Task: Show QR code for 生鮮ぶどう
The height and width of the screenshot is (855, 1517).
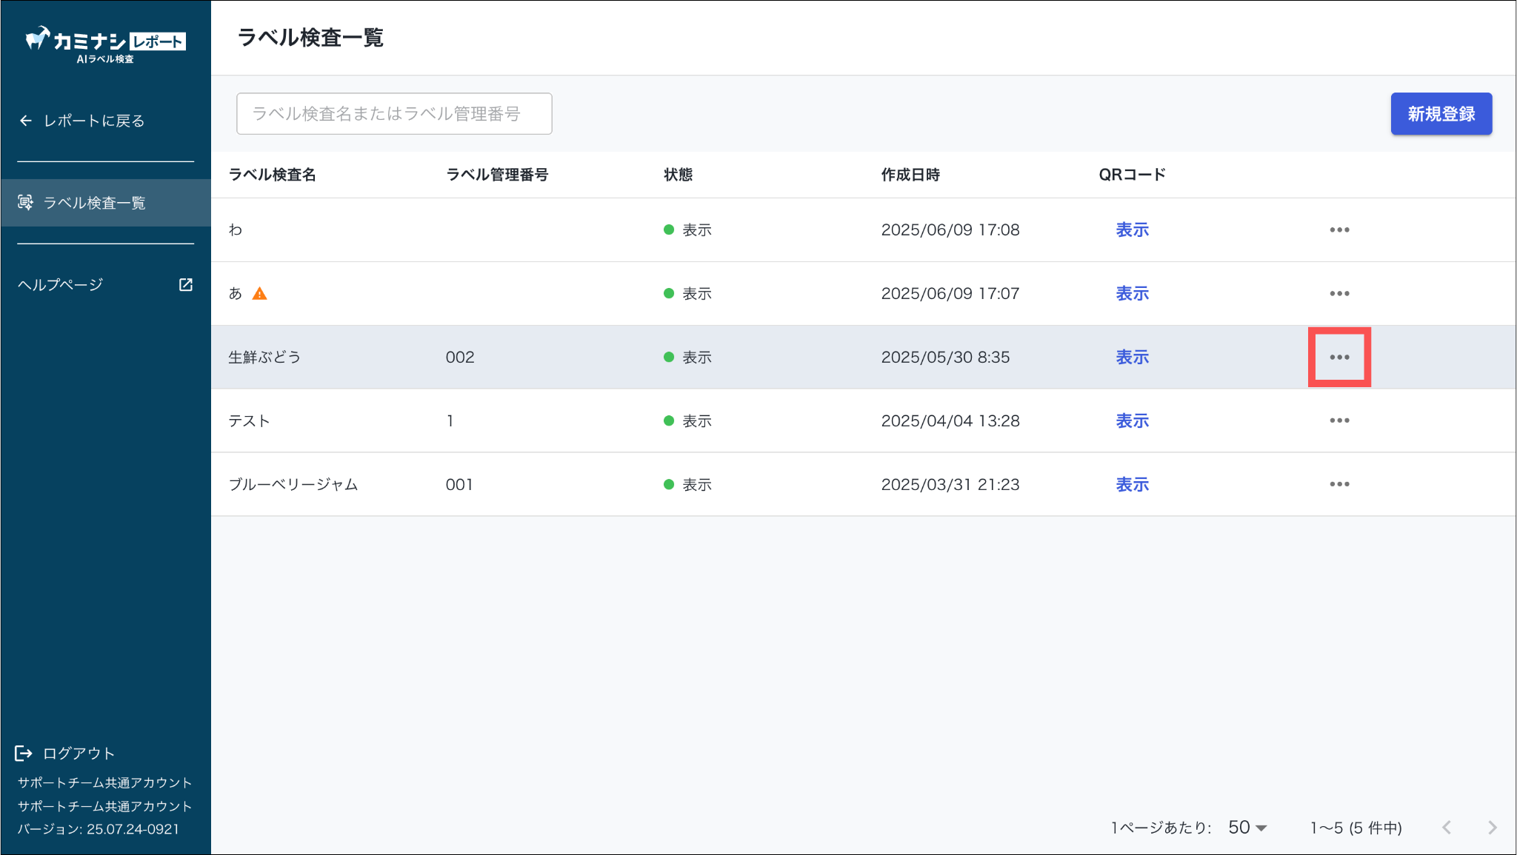Action: pyautogui.click(x=1132, y=357)
